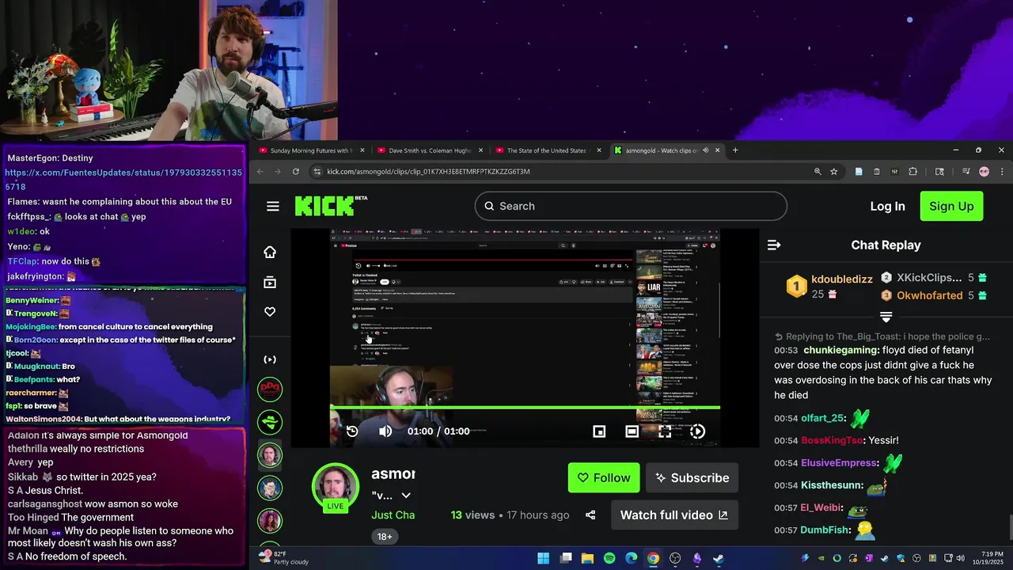Open File Explorer from taskbar
1013x570 pixels.
click(x=587, y=558)
